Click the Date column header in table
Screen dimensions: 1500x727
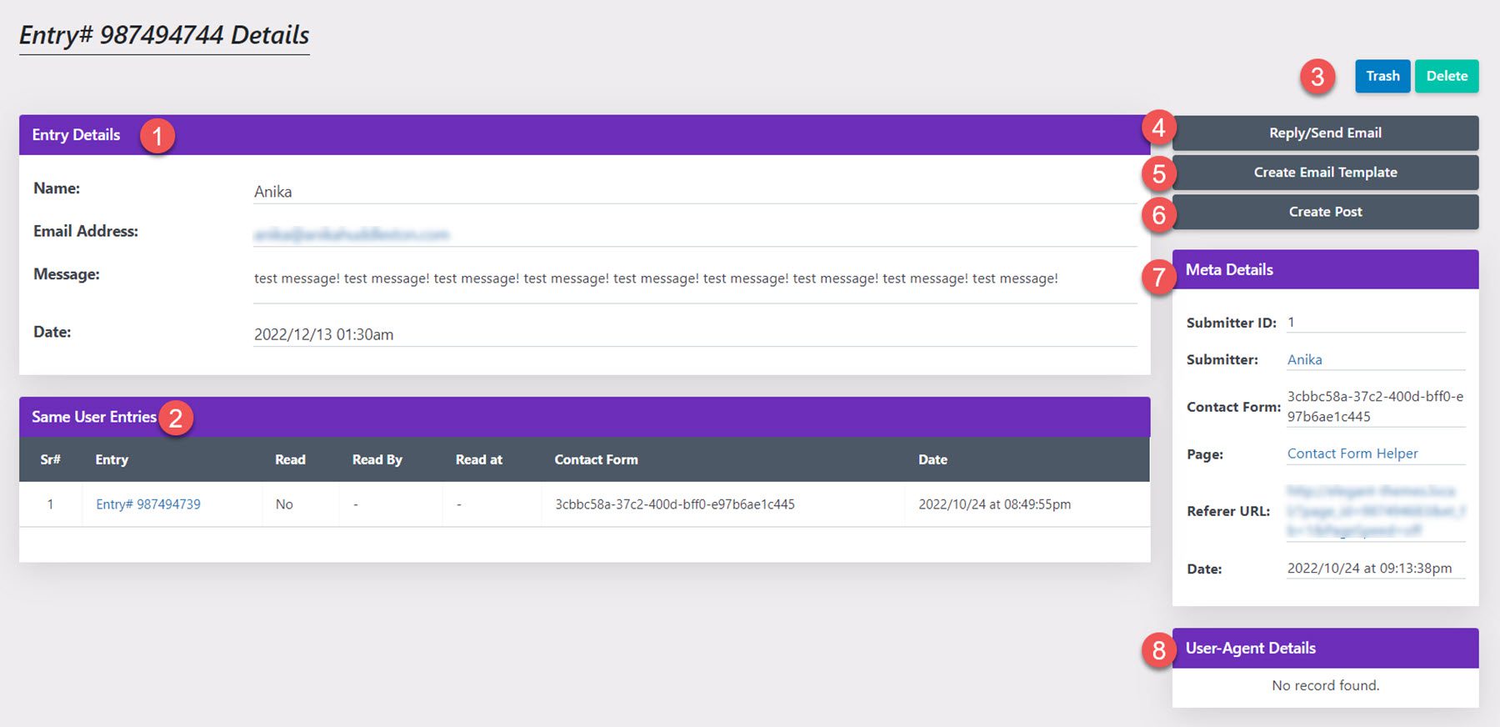click(932, 459)
